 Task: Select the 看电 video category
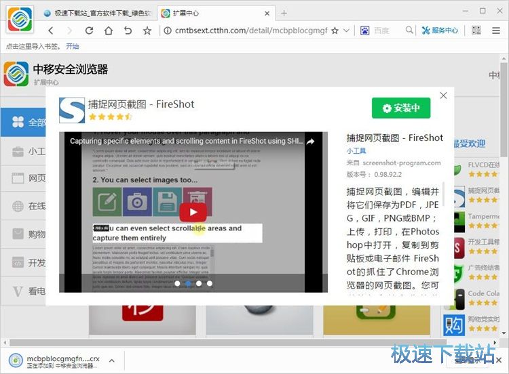23,291
